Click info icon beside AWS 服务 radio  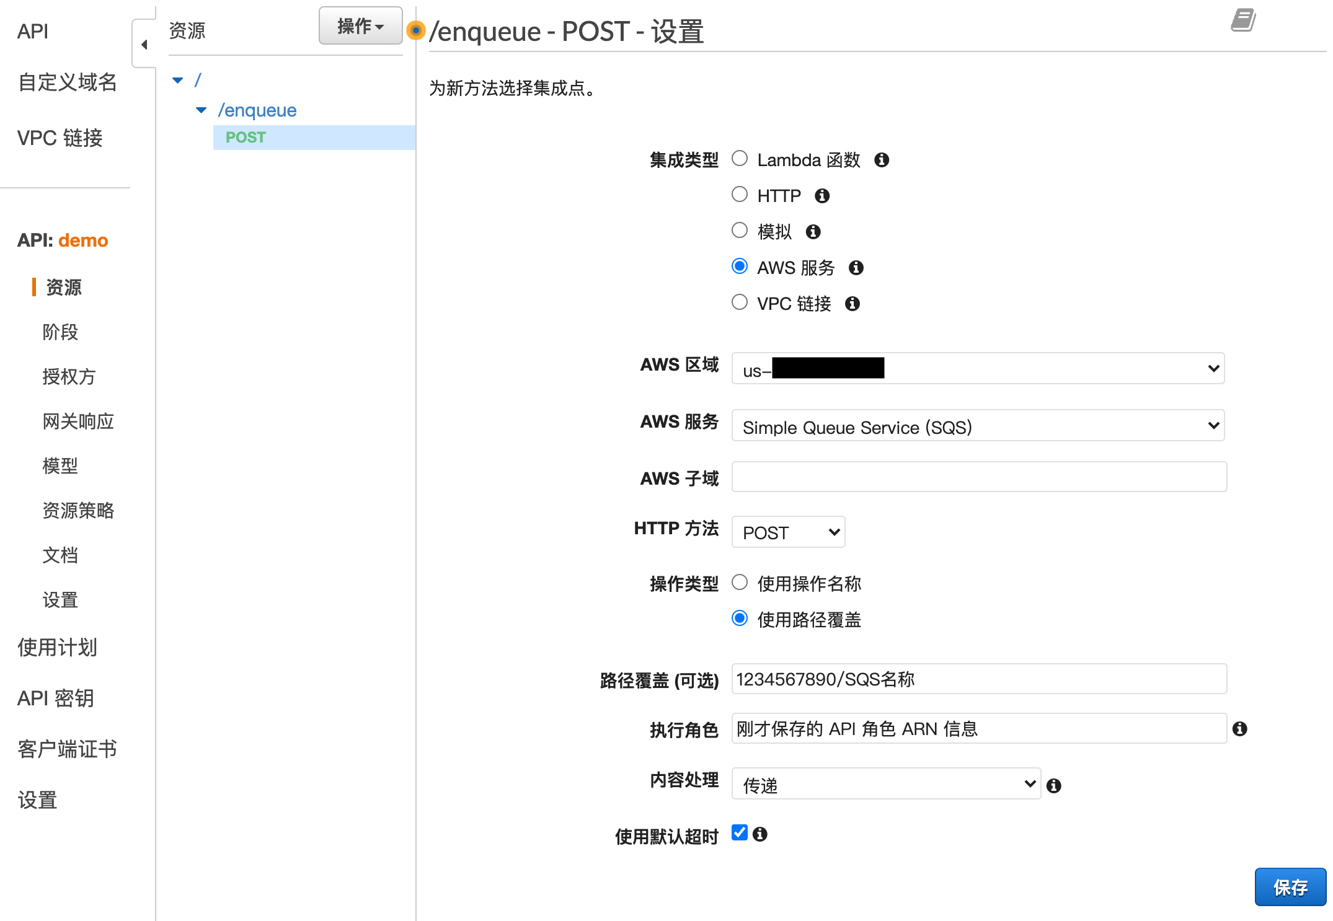(x=856, y=268)
